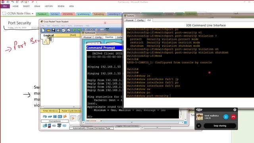Open Config tab in Switch1 window

click(x=140, y=20)
